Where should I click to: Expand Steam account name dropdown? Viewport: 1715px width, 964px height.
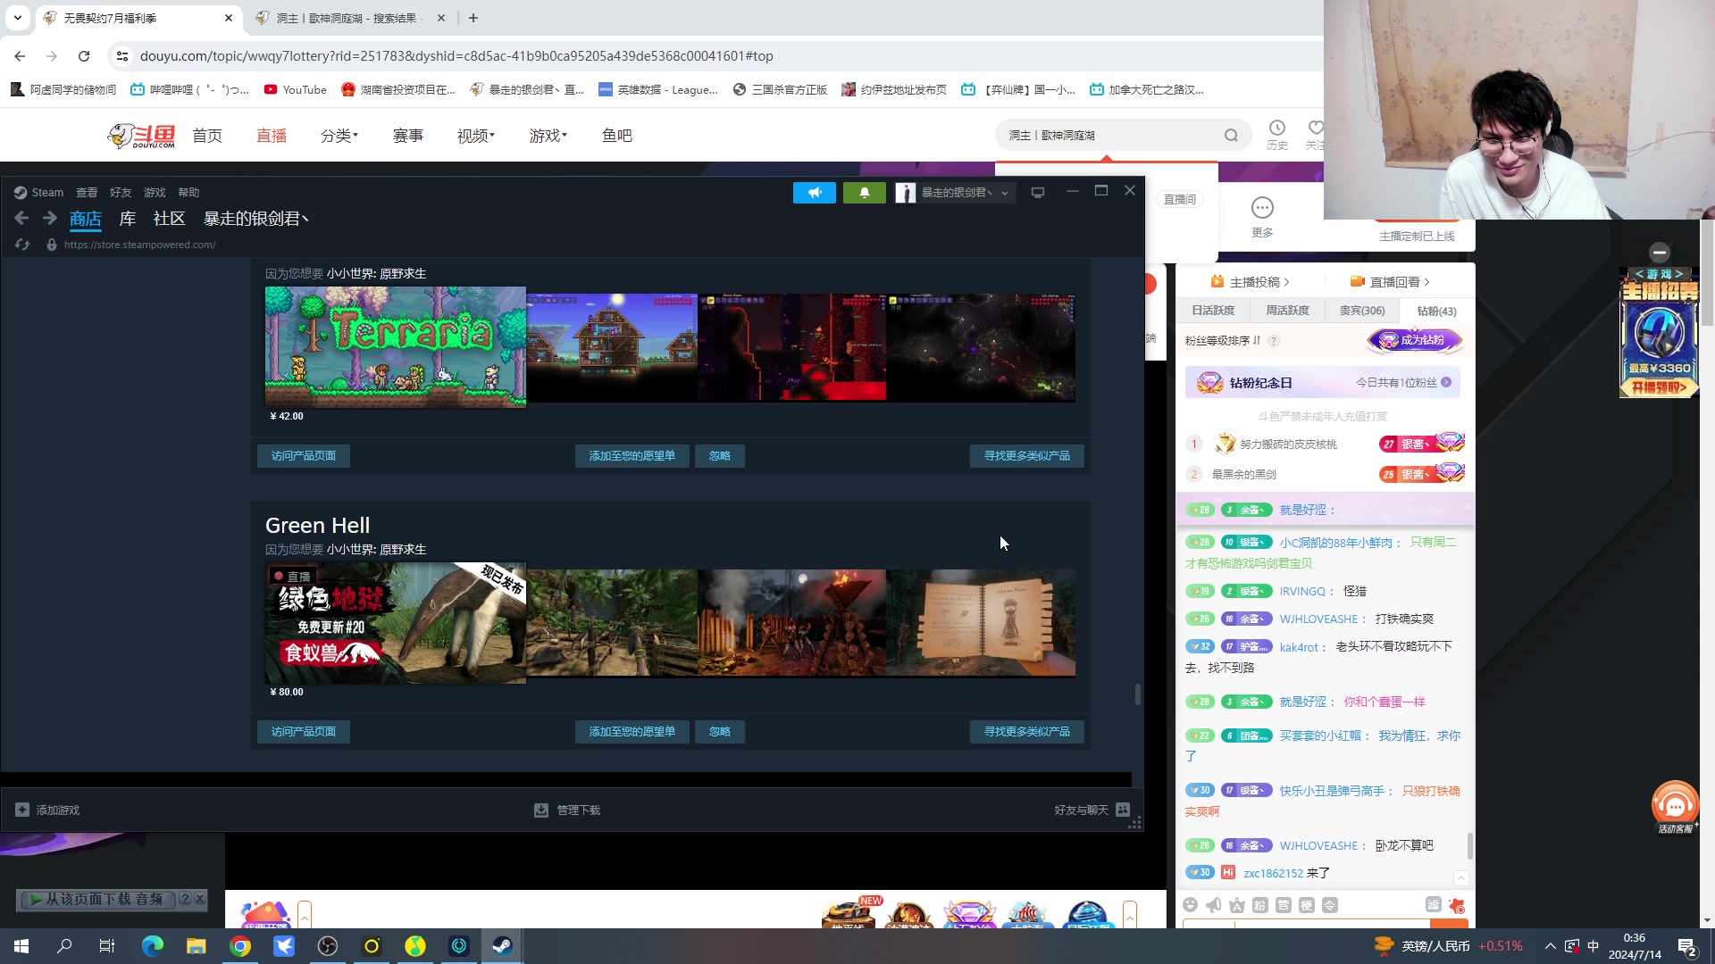pos(1005,193)
